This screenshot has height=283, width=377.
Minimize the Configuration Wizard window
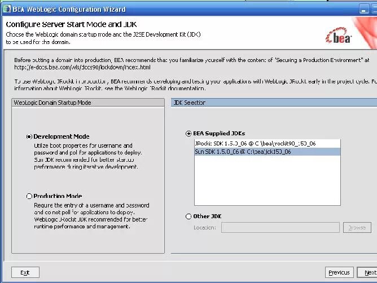pyautogui.click(x=364, y=10)
